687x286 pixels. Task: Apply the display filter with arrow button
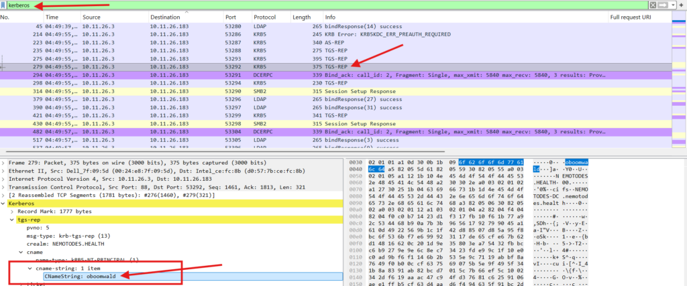[662, 5]
